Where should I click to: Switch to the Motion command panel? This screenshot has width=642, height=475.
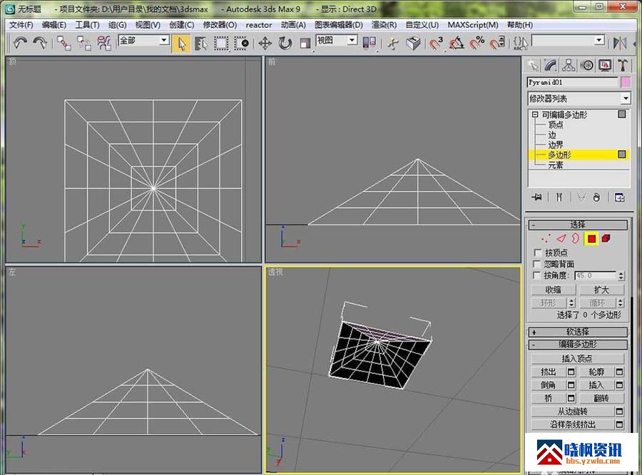(x=587, y=66)
